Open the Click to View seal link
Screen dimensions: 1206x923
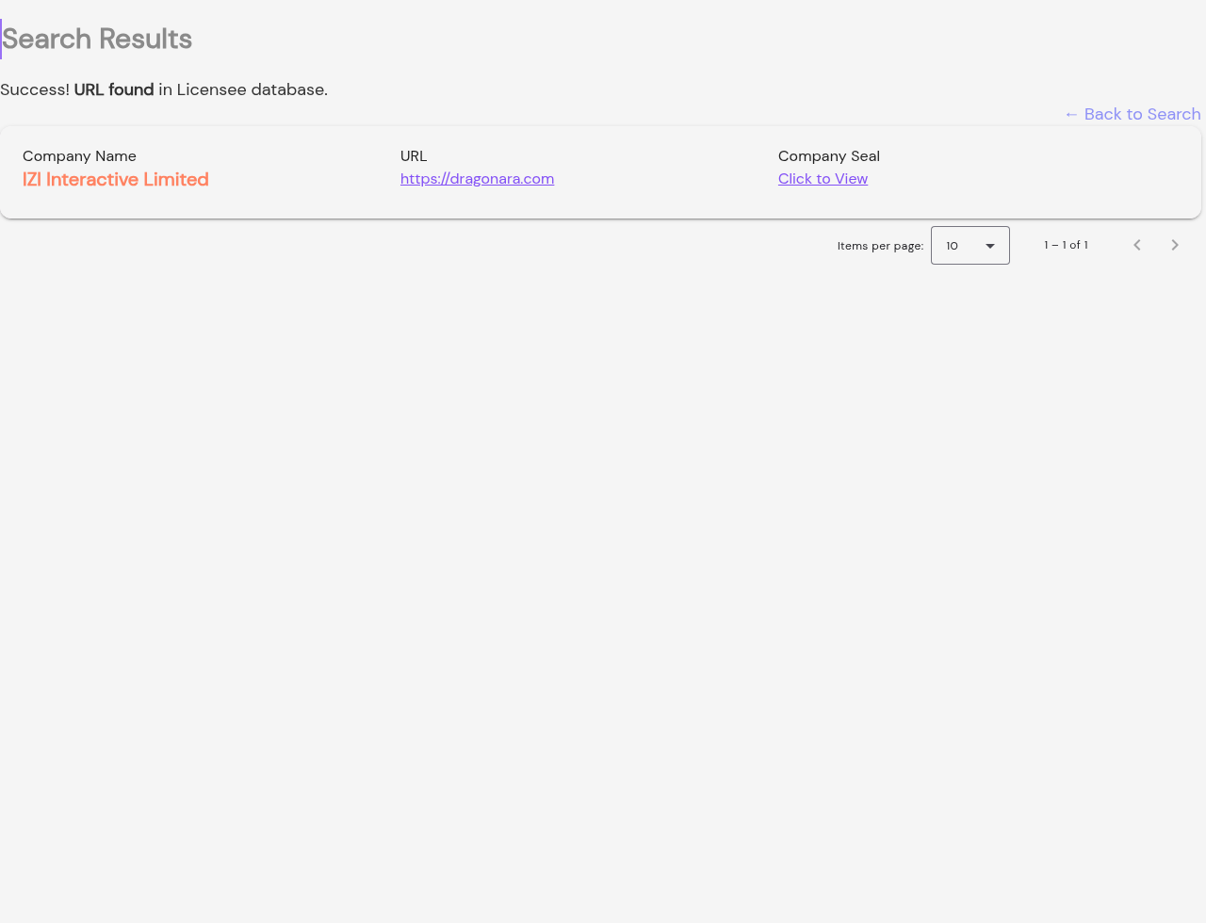pos(823,179)
